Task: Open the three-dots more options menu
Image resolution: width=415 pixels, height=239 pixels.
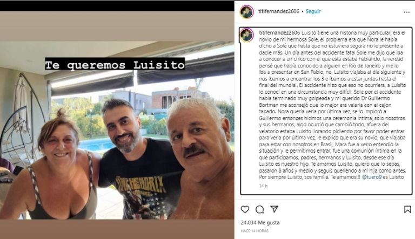Action: pyautogui.click(x=406, y=12)
